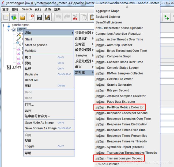Choose Save Screen As Image

click(x=49, y=128)
